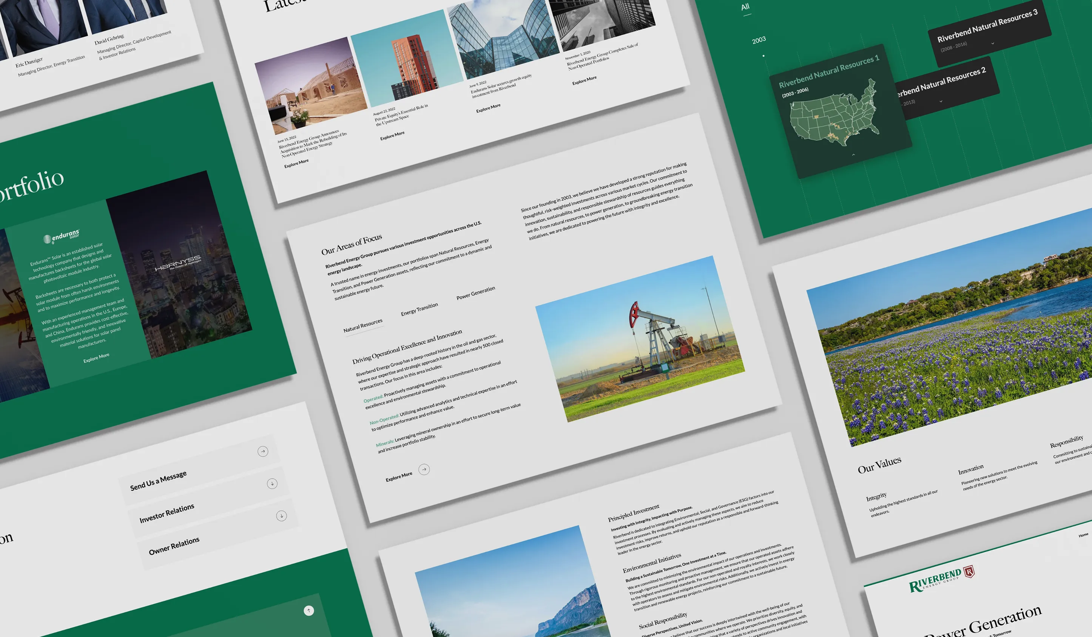1092x637 pixels.
Task: Click Explore More under the November 1, 2020 article
Action: pyautogui.click(x=584, y=80)
